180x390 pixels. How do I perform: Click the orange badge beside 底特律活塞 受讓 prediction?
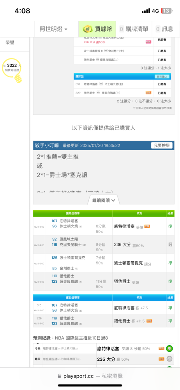pos(147,226)
